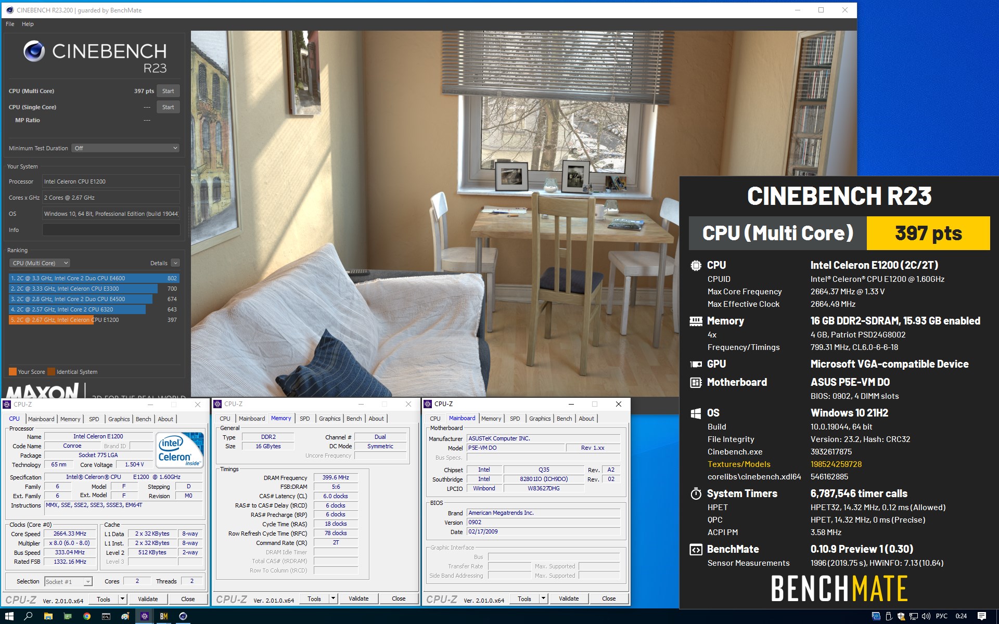Click the BenchMate code-bracket section icon
This screenshot has height=624, width=999.
pos(696,549)
